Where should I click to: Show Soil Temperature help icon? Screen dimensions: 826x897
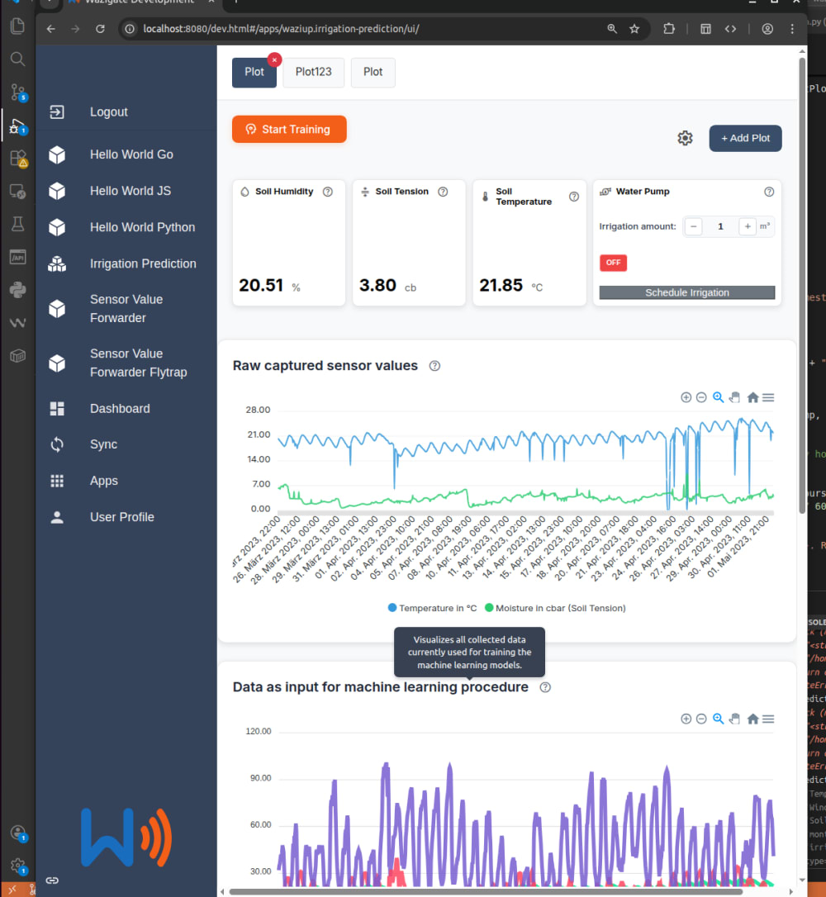point(574,197)
